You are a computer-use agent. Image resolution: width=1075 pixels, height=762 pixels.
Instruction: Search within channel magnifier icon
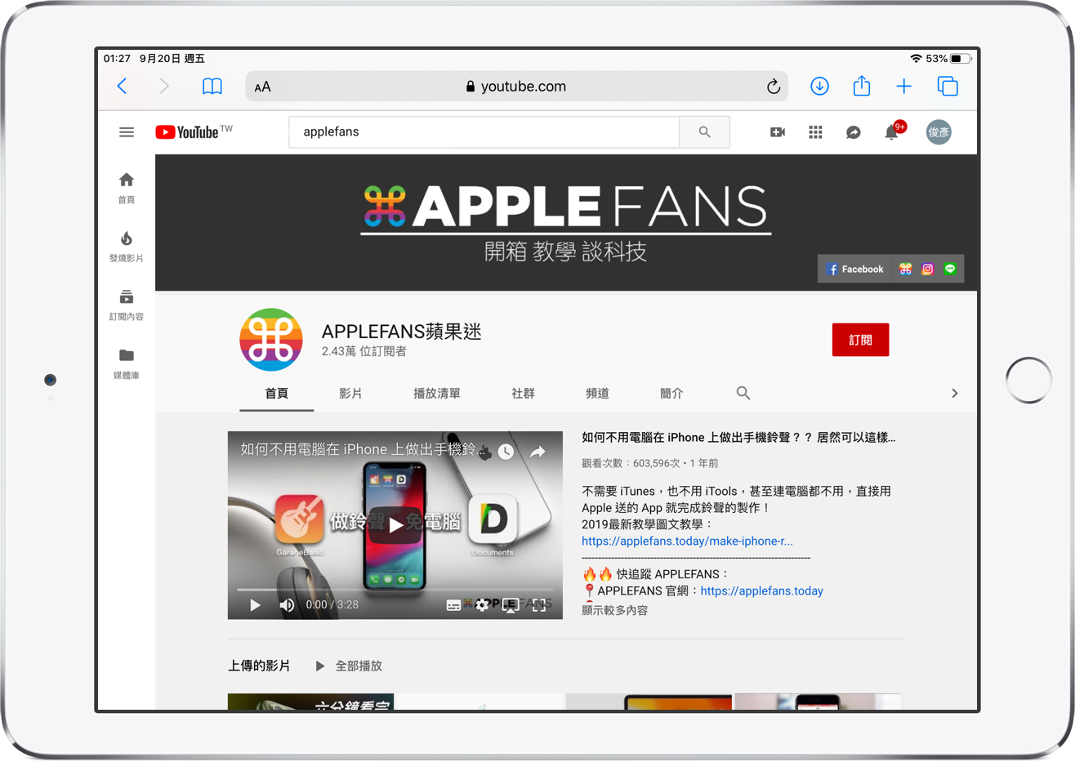tap(743, 393)
